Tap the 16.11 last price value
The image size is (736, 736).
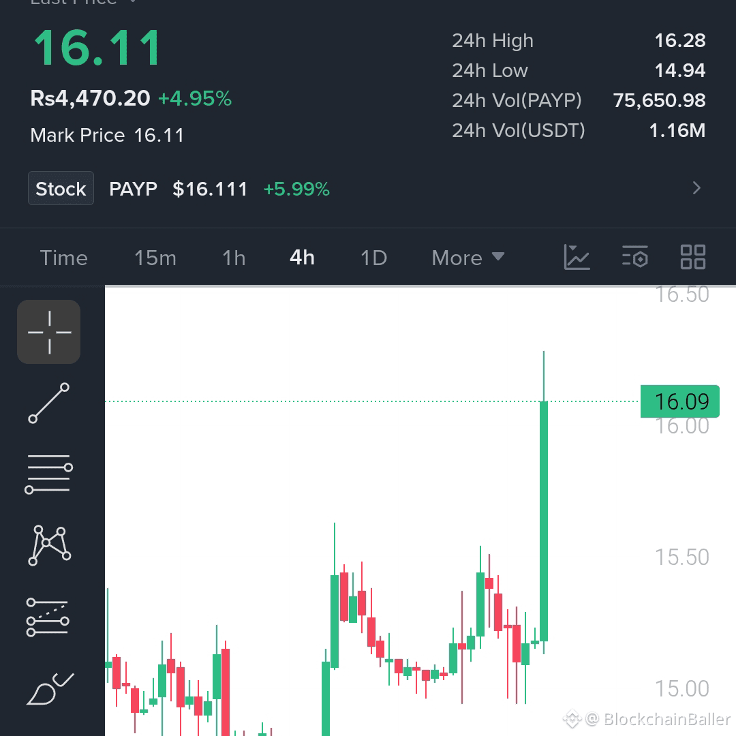(97, 48)
